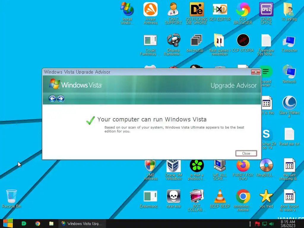Open the UltraBULL disc icon
Image resolution: width=304 pixels, height=228 pixels.
266,167
